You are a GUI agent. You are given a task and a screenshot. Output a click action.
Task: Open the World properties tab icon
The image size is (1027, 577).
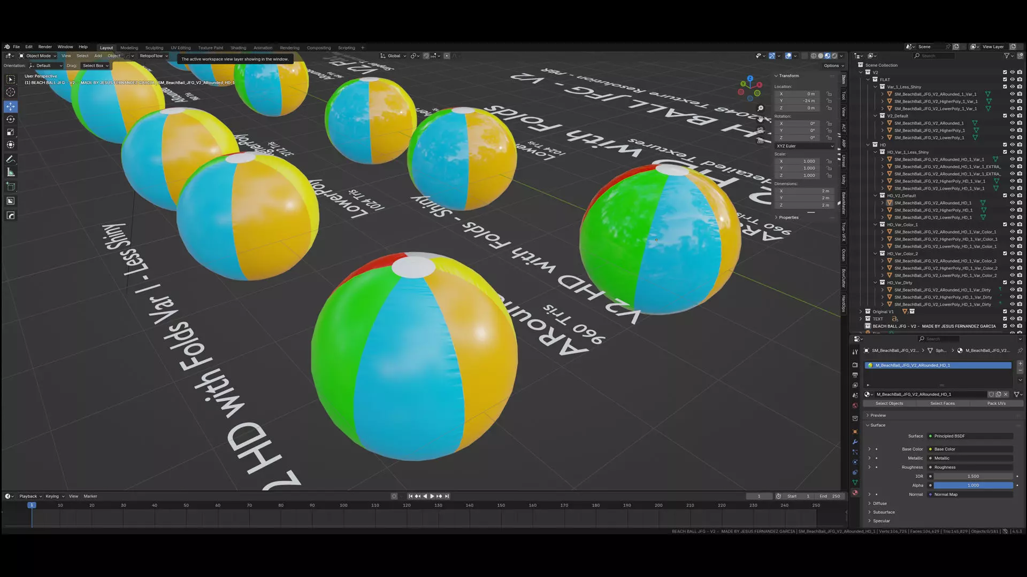[x=855, y=406]
